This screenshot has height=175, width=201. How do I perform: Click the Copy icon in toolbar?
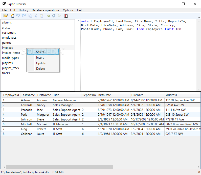[30, 16]
